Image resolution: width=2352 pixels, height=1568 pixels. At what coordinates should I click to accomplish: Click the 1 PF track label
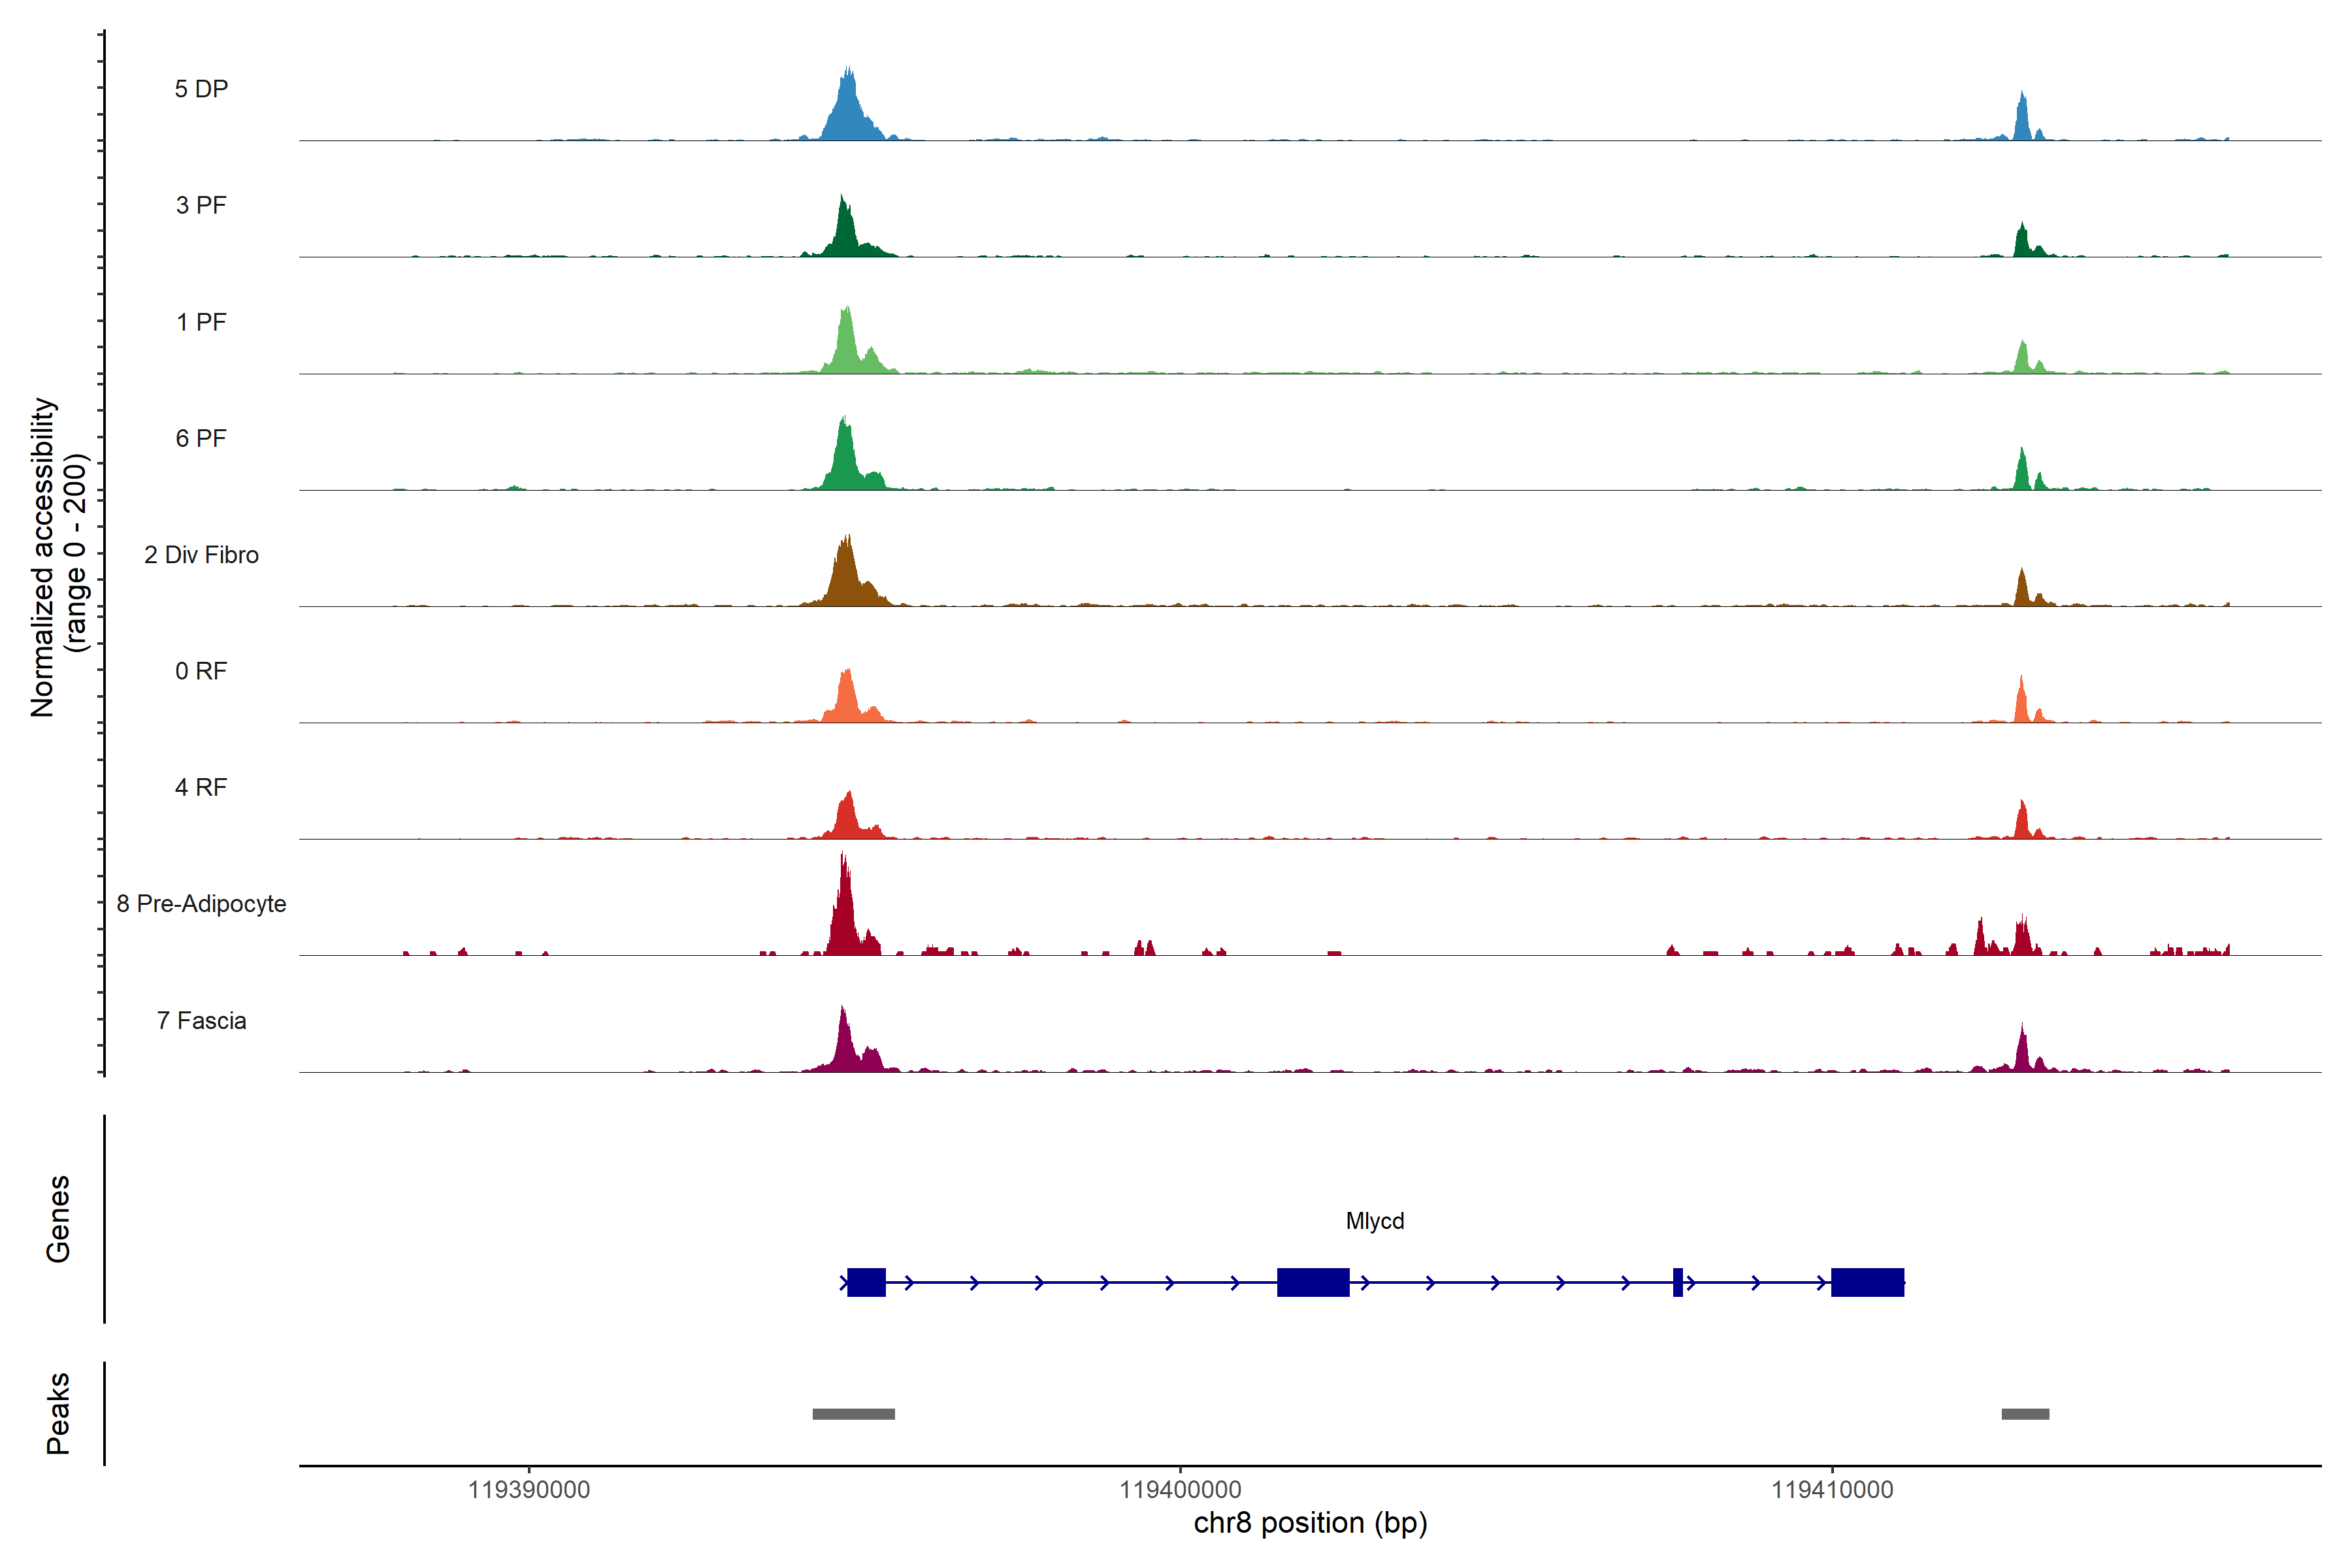click(x=201, y=322)
